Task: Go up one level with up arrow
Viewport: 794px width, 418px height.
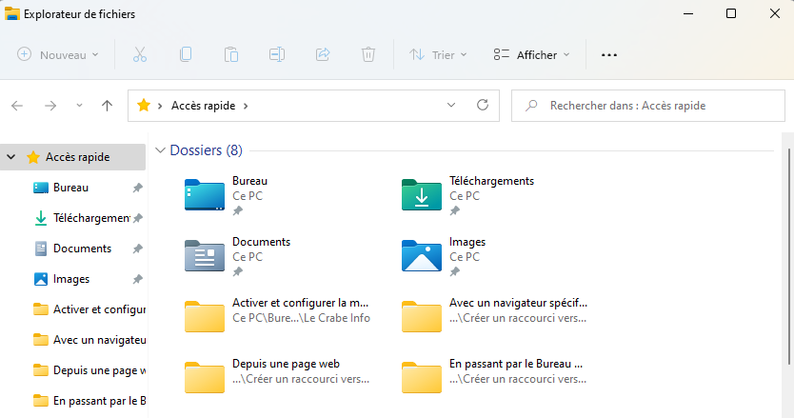Action: point(107,106)
